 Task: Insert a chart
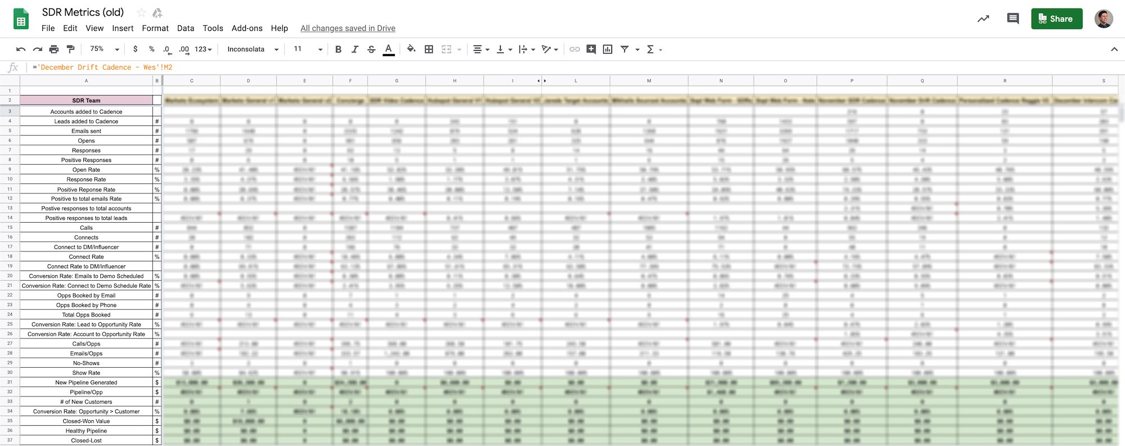(x=607, y=49)
